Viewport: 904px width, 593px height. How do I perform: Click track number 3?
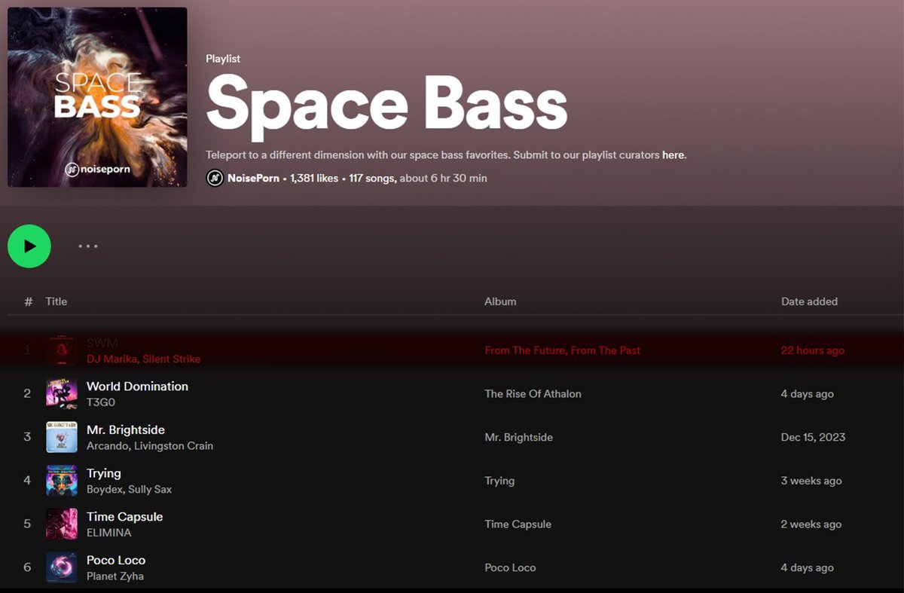pos(27,437)
